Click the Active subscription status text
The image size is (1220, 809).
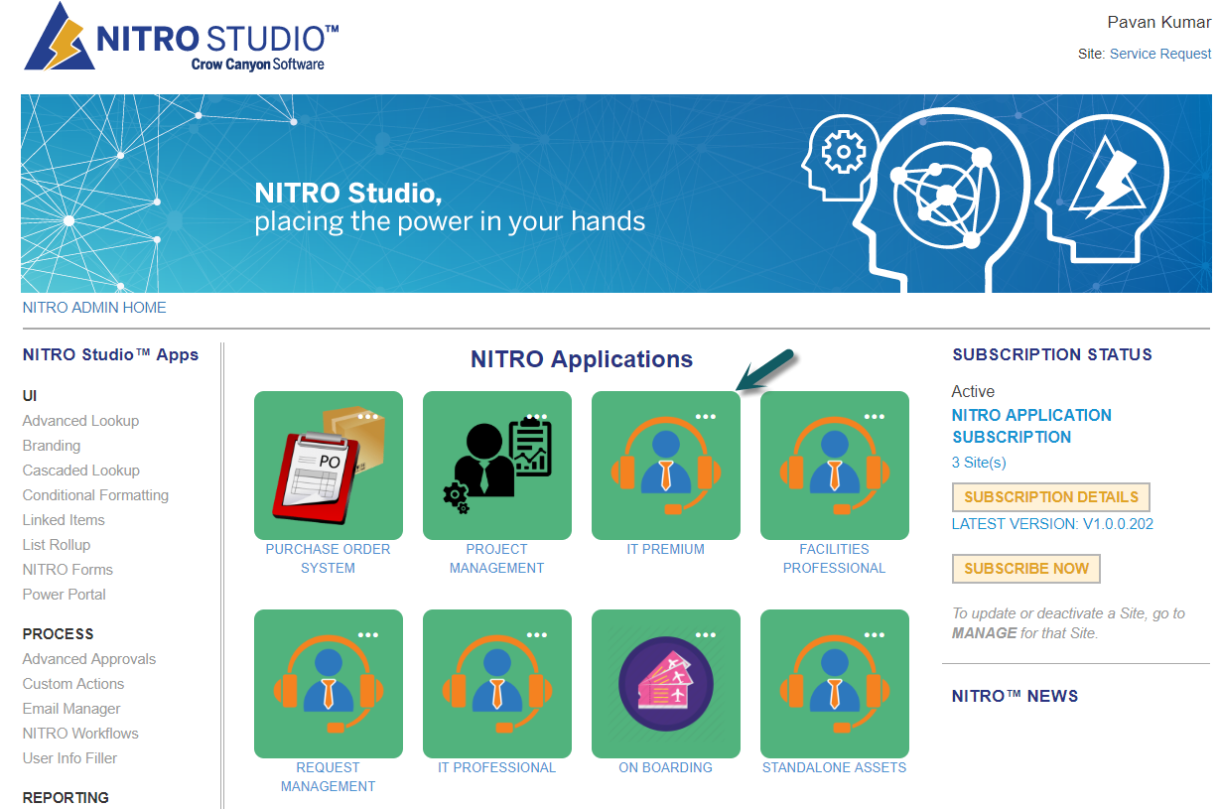click(973, 392)
